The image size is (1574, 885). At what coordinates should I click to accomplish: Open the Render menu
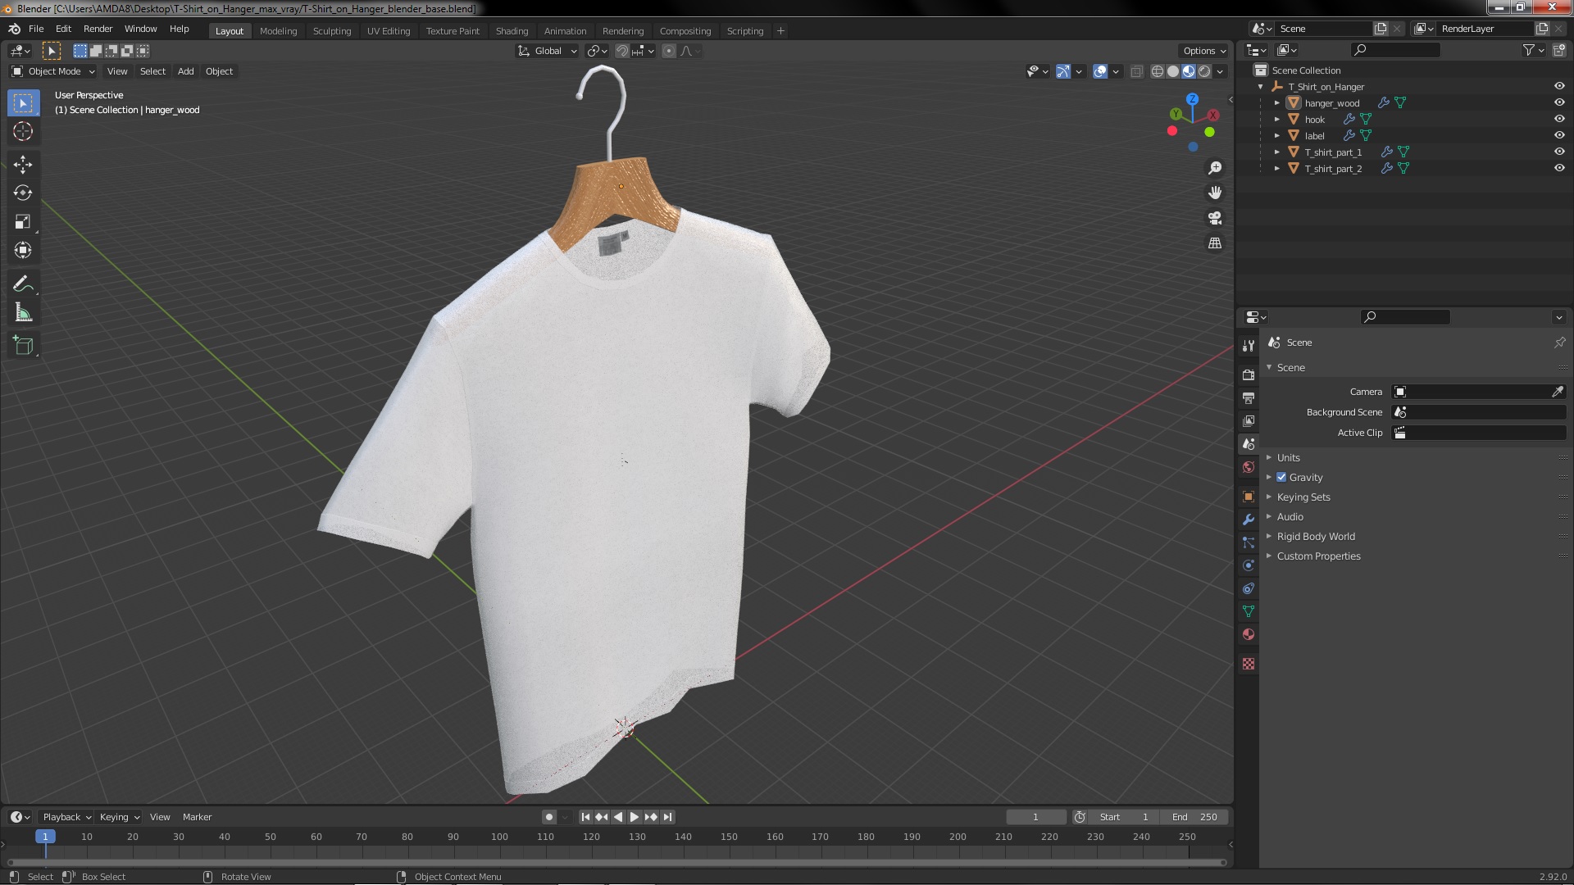tap(98, 29)
